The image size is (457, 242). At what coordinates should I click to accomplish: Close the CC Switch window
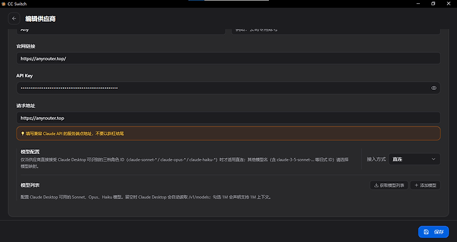(x=448, y=4)
